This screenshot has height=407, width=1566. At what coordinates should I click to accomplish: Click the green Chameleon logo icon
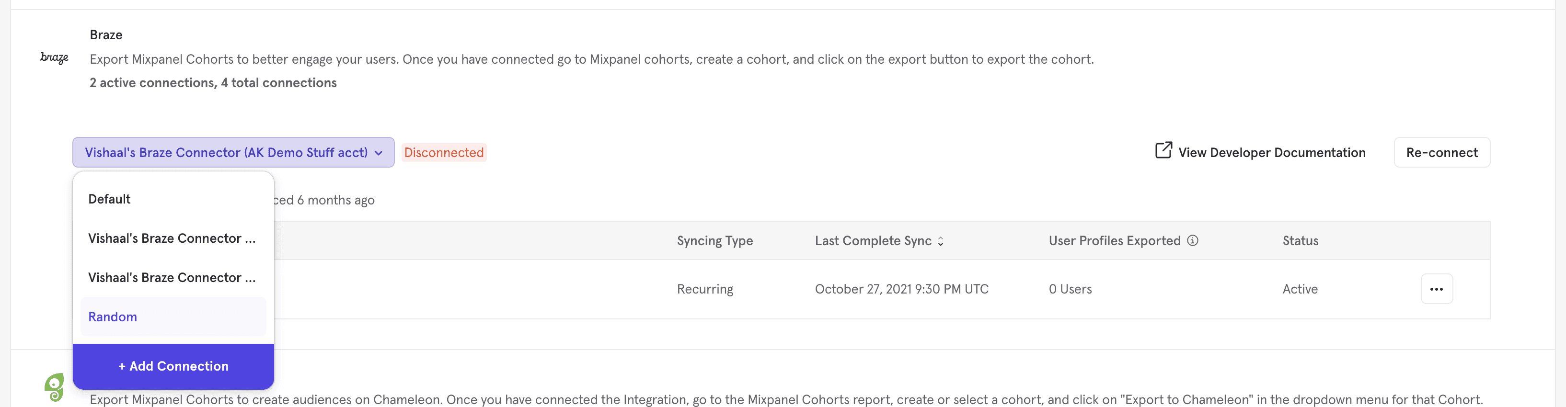[x=55, y=387]
